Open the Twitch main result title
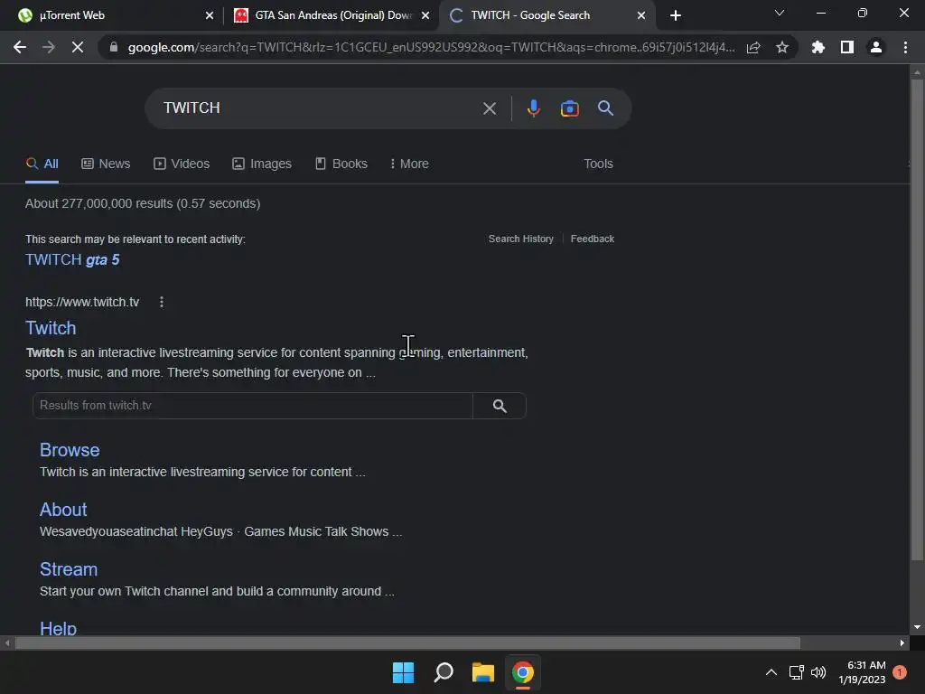925x694 pixels. [51, 328]
